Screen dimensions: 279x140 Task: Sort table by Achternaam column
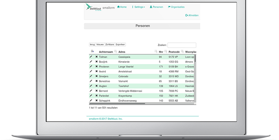pos(106,52)
